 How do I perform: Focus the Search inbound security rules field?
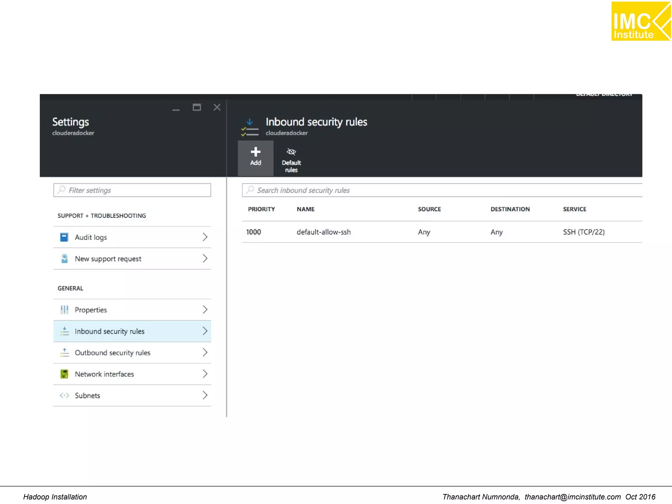pyautogui.click(x=442, y=190)
